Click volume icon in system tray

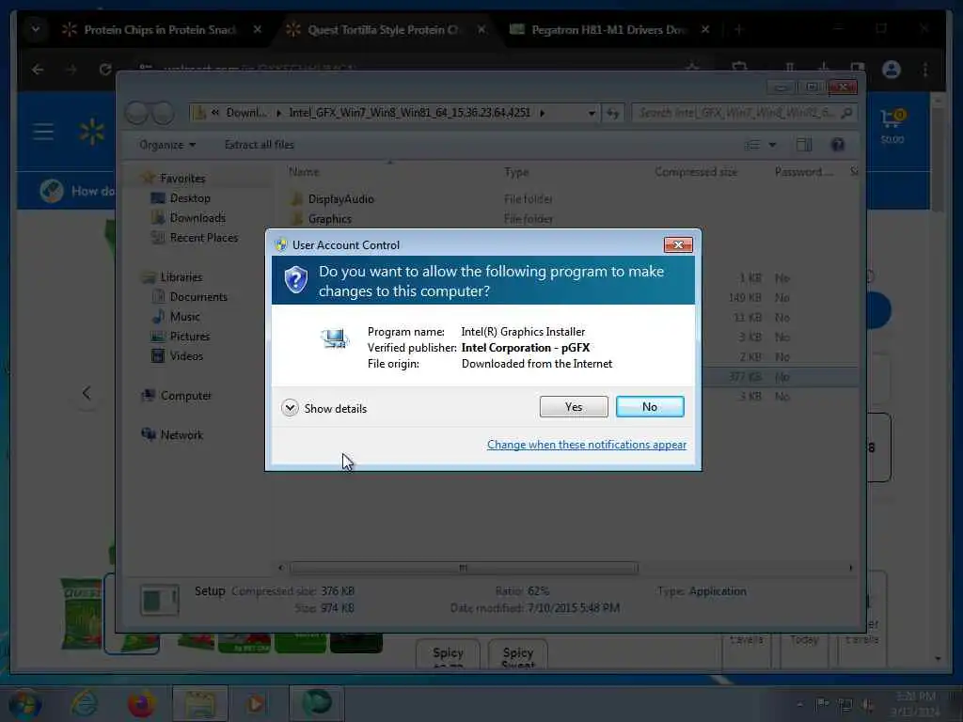[x=867, y=705]
